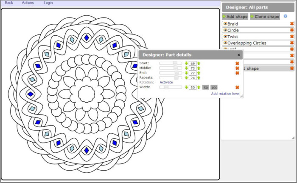Delete the partly hidden Leaf shape row
Viewport: 297px width, 183px height.
(292, 49)
